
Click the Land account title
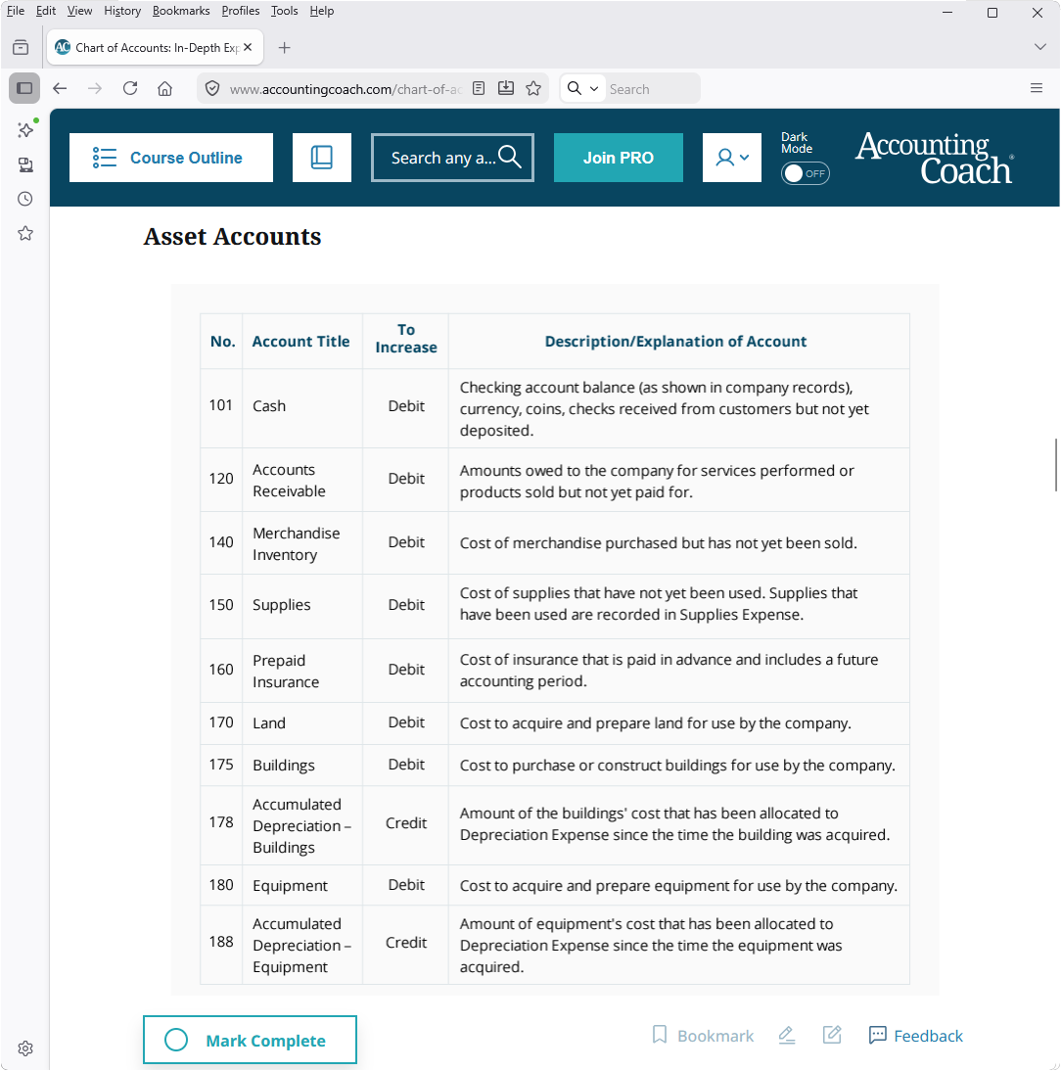(269, 722)
